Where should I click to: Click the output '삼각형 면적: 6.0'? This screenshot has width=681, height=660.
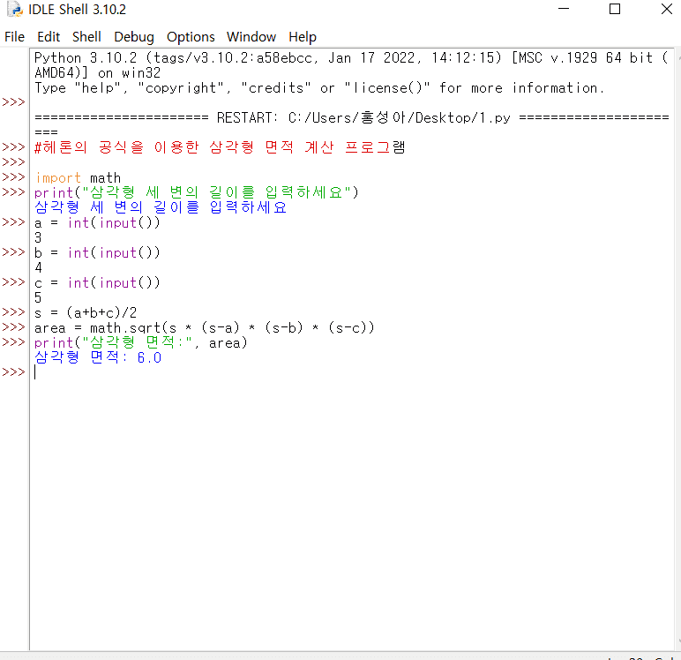[x=98, y=357]
